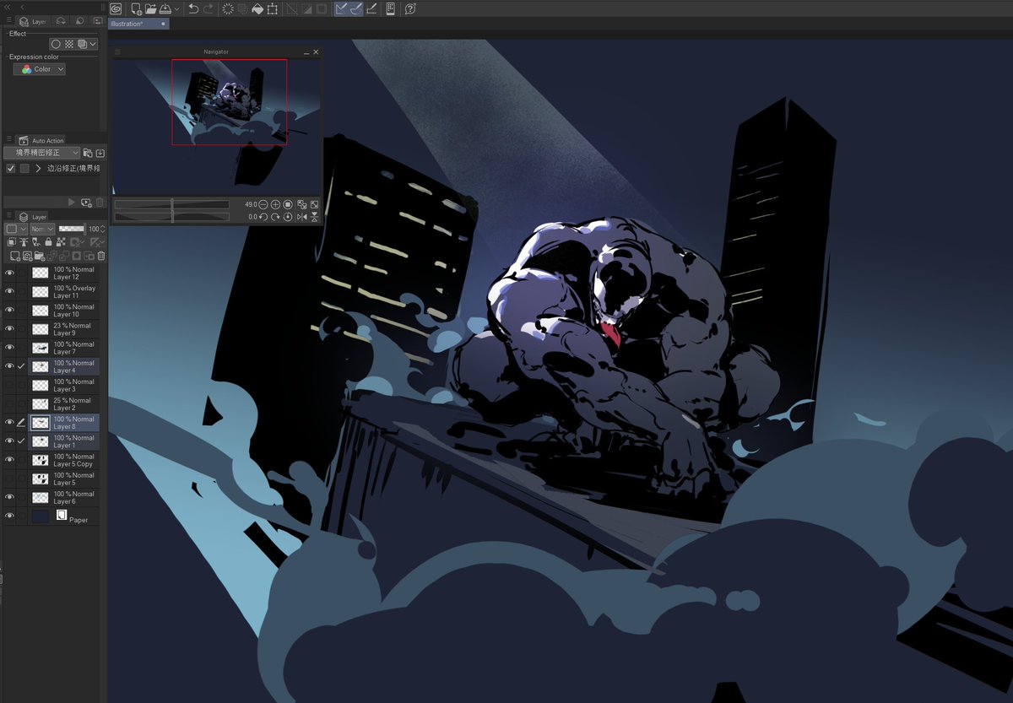This screenshot has height=703, width=1013.
Task: Open Clip Studio launcher icon
Action: tap(115, 8)
